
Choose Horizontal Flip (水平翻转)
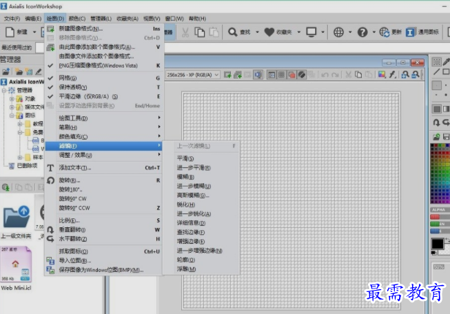point(103,239)
